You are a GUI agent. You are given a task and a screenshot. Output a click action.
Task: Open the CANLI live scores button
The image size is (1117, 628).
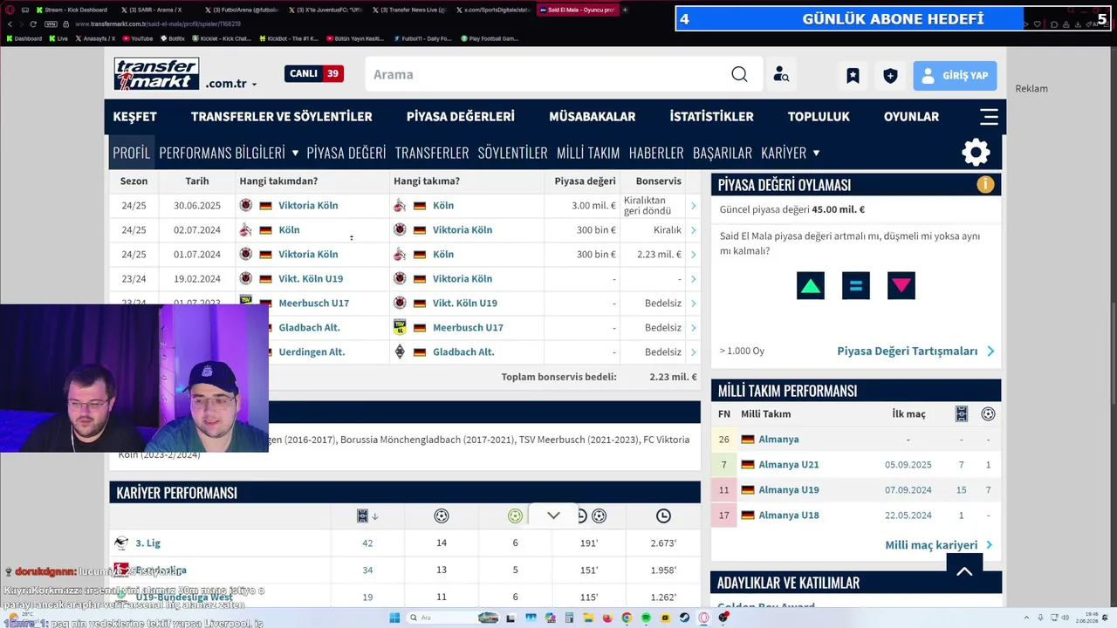coord(314,74)
